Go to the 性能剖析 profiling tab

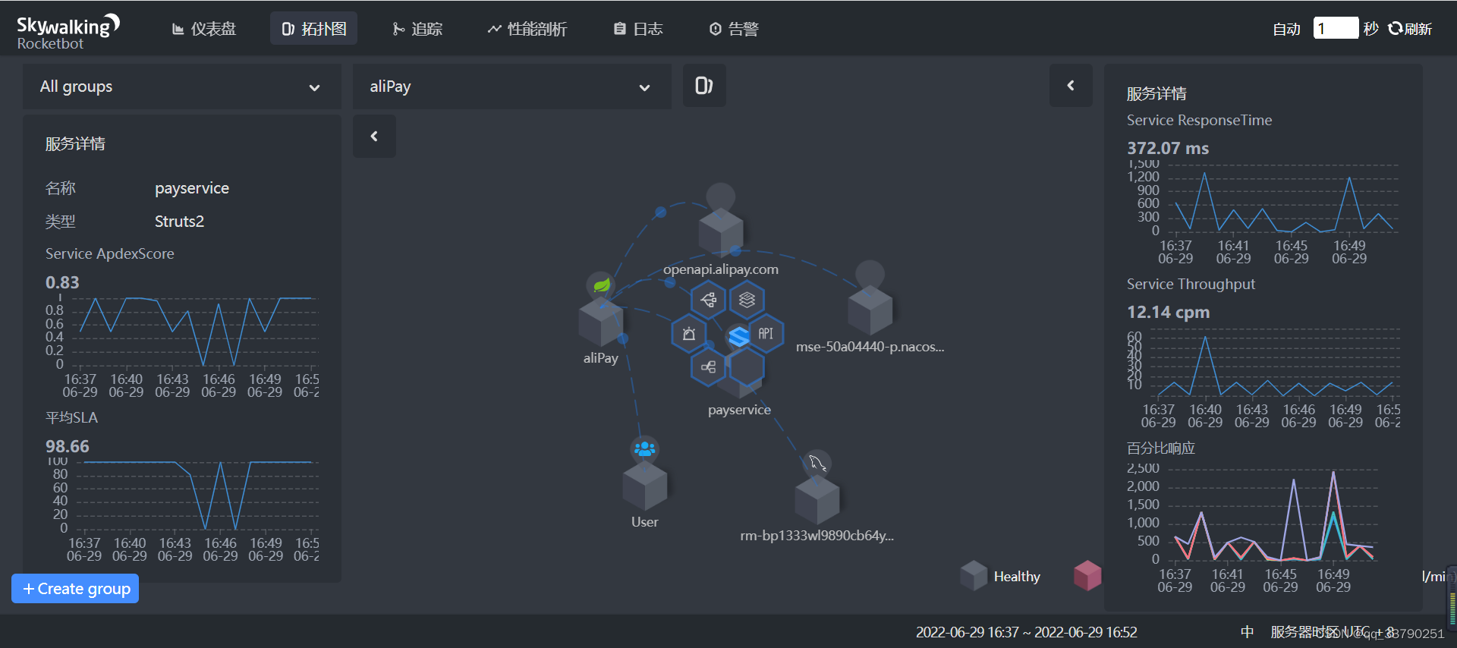[527, 29]
